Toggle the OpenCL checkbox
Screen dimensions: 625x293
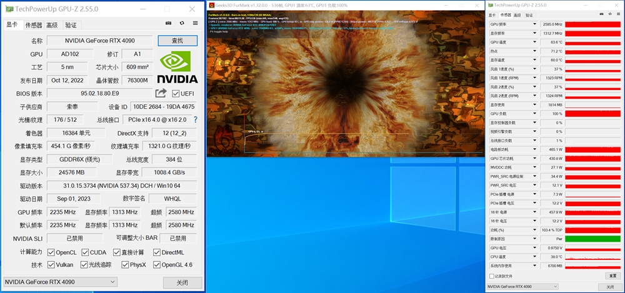[51, 252]
